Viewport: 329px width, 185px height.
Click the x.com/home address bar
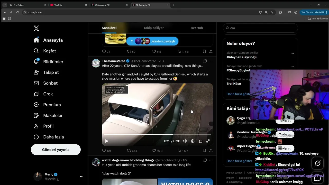pyautogui.click(x=139, y=12)
